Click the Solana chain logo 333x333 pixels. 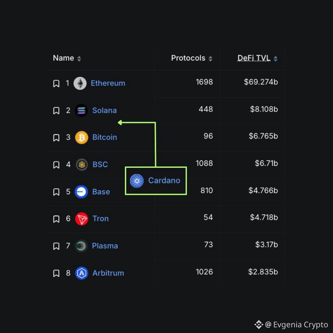81,110
